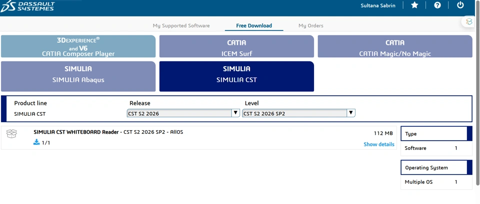Click Show details for WHITEBOARD Reader

click(379, 144)
